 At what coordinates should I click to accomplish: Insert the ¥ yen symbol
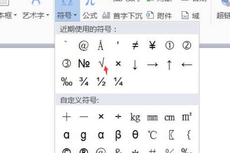[152, 45]
